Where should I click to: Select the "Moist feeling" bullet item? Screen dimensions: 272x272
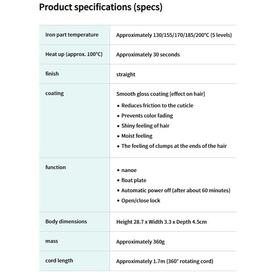pyautogui.click(x=137, y=136)
